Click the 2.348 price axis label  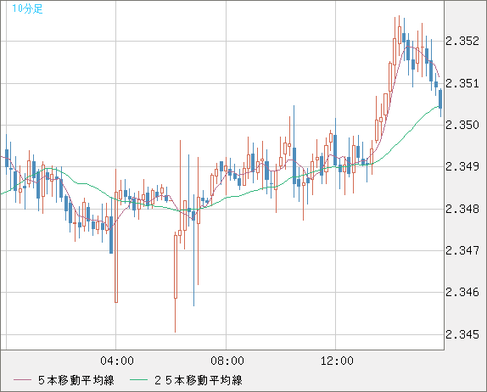coord(462,209)
